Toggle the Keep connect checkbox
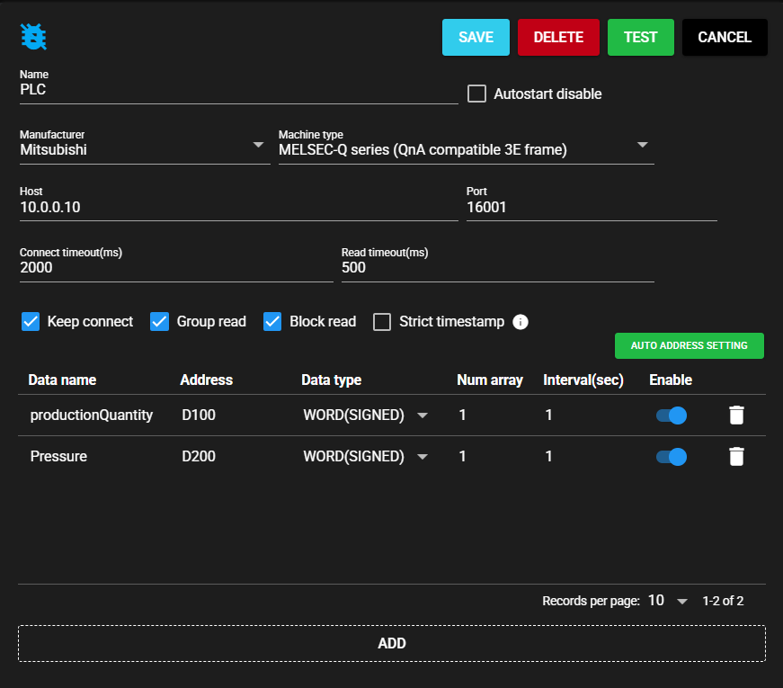 (31, 322)
